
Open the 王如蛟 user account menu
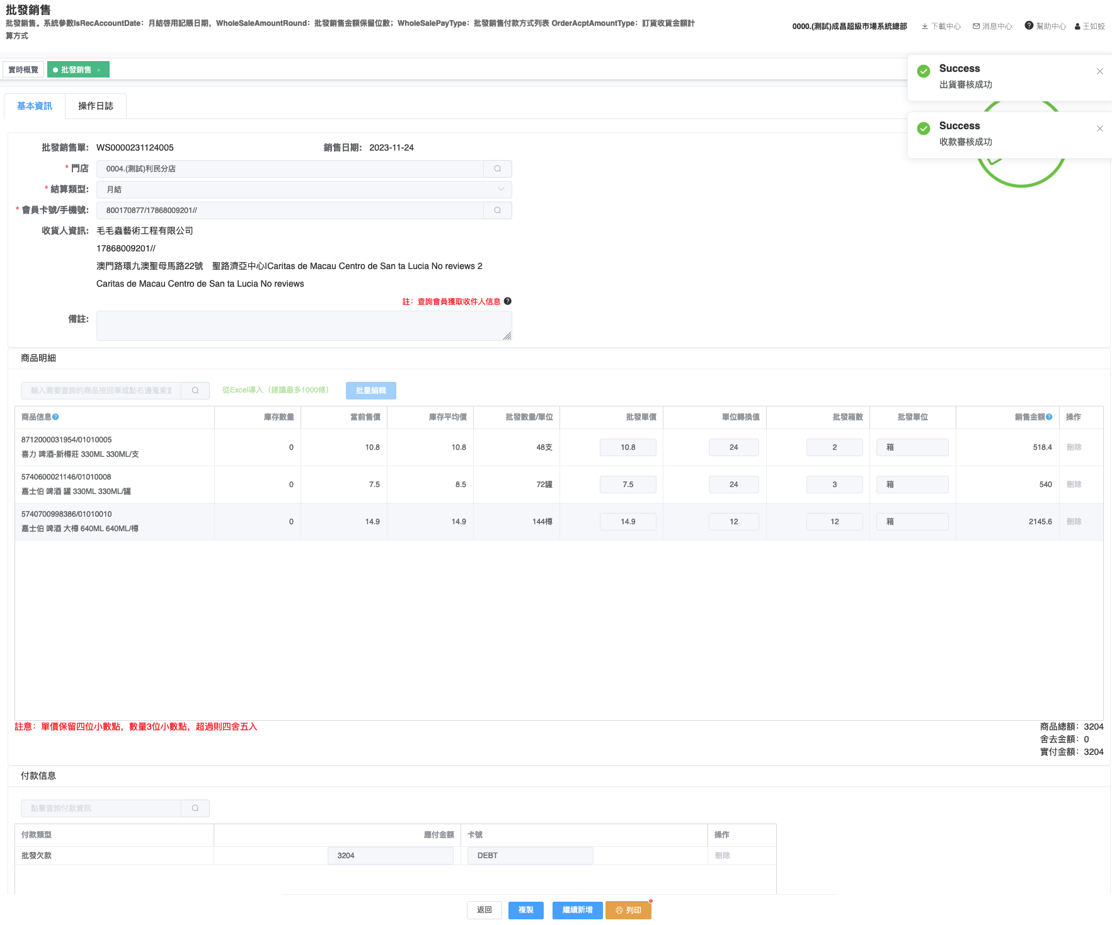(1089, 26)
